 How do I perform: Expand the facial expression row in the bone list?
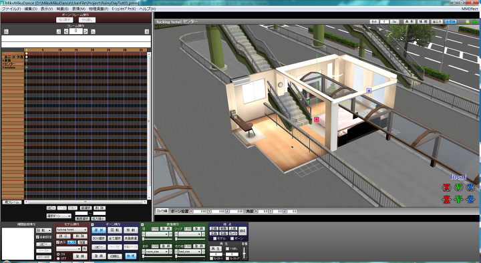[x=3, y=60]
